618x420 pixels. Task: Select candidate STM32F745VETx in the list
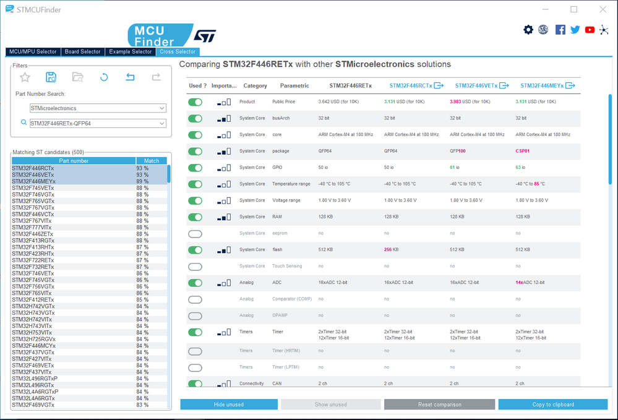(90, 188)
